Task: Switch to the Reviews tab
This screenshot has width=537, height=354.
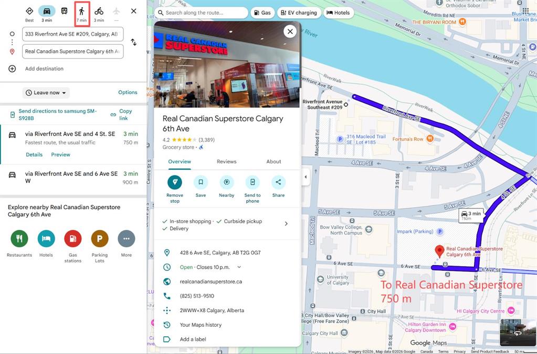Action: click(227, 162)
